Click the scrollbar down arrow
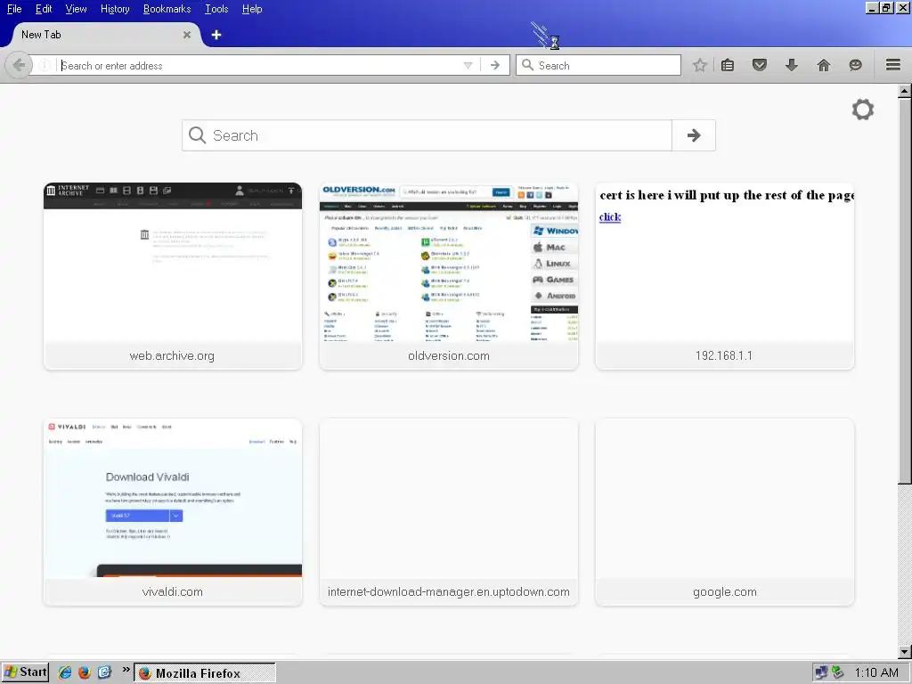 tap(905, 652)
